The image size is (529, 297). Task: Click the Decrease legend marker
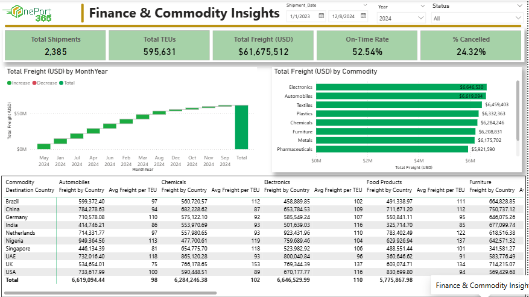pos(34,83)
